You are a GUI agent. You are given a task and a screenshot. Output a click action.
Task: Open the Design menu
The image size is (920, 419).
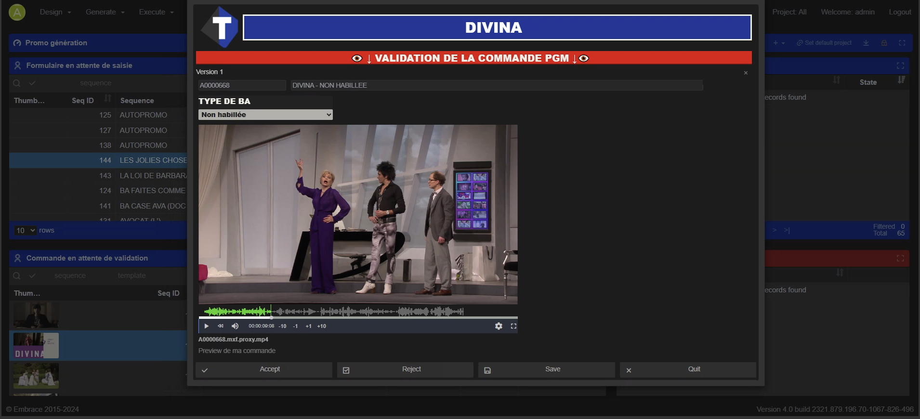point(55,12)
